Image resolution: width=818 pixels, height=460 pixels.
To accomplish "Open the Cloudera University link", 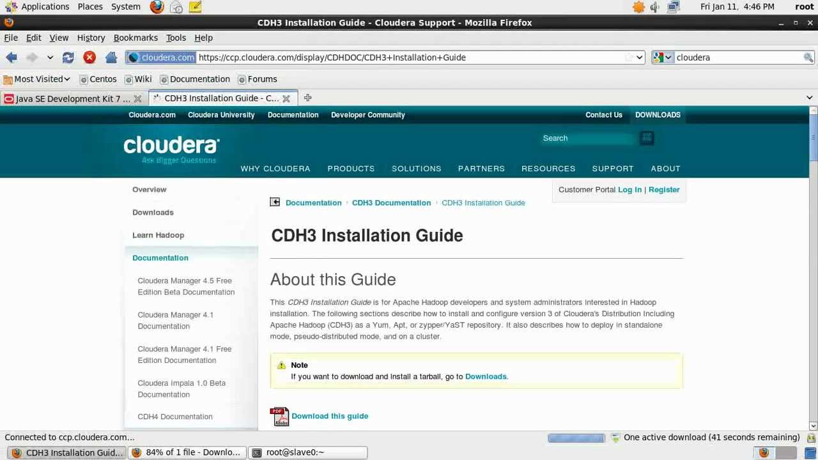I will click(x=221, y=115).
